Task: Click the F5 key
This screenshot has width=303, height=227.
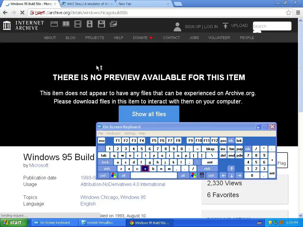Action: coord(154,140)
